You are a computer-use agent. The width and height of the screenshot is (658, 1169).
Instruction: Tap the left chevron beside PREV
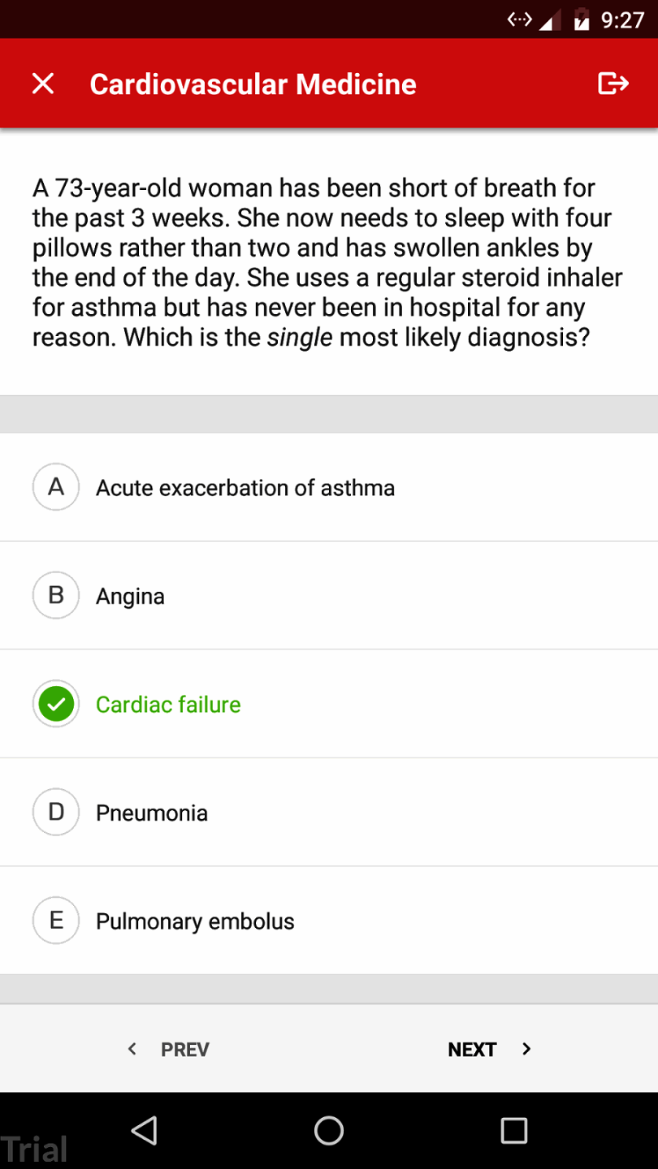pos(132,1049)
